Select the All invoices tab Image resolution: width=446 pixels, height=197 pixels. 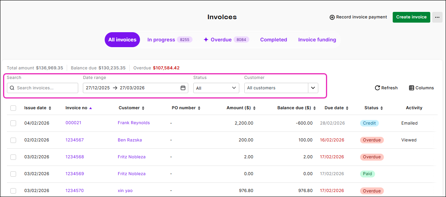(122, 40)
